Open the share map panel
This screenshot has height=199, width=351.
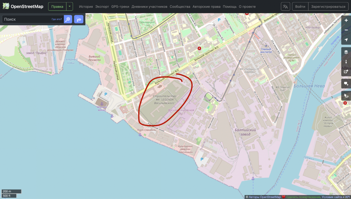(346, 71)
